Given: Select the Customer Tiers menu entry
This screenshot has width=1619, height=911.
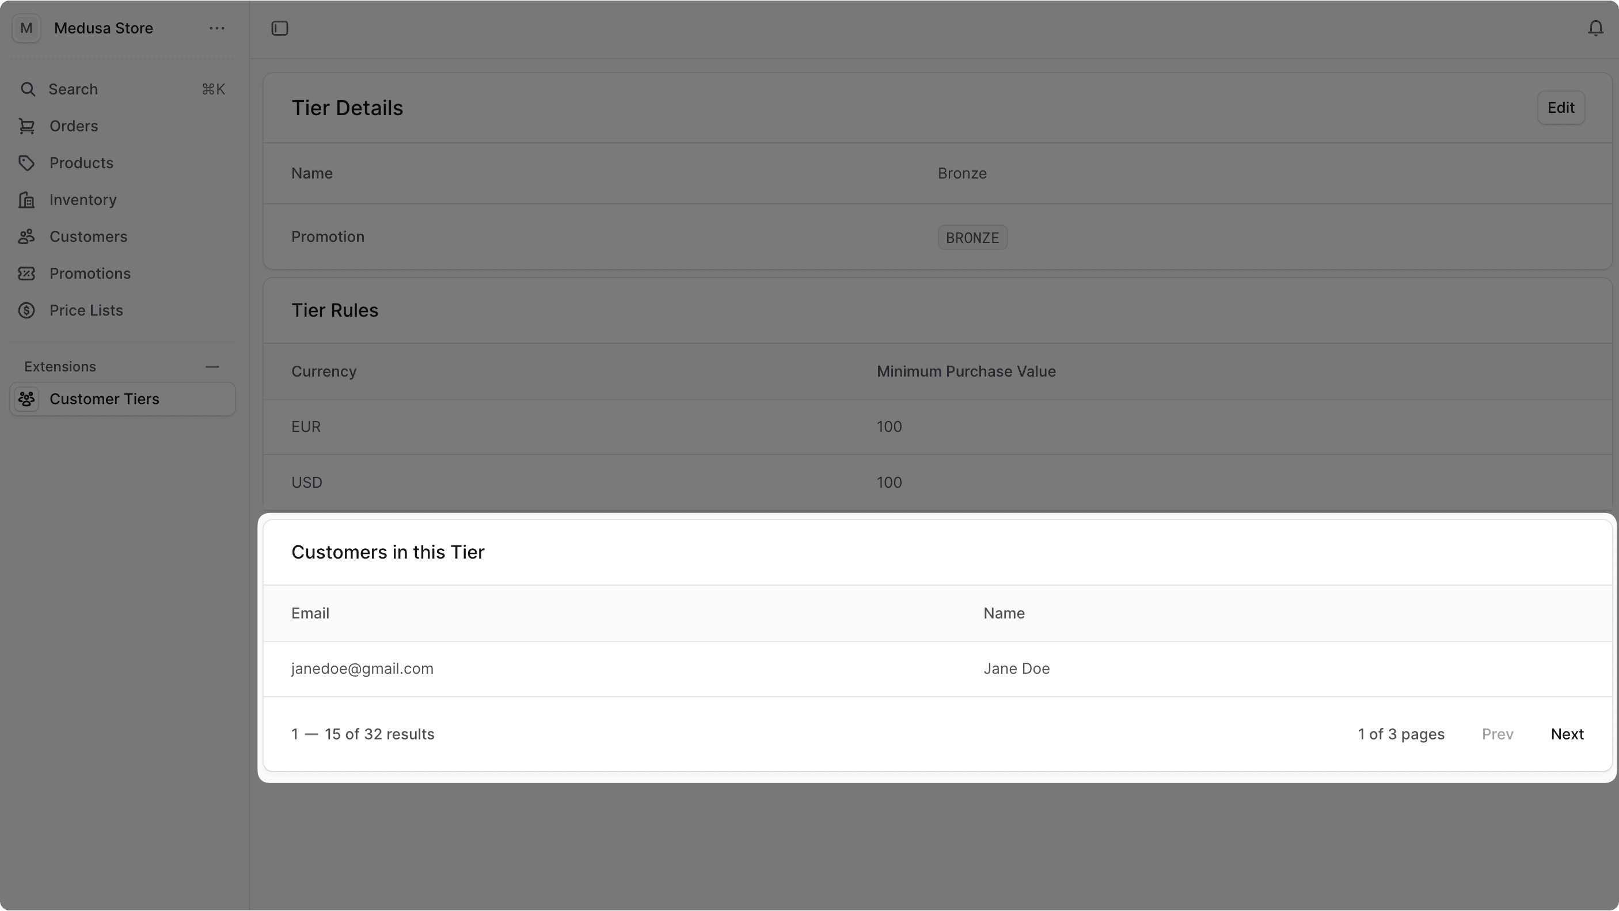Looking at the screenshot, I should tap(105, 398).
